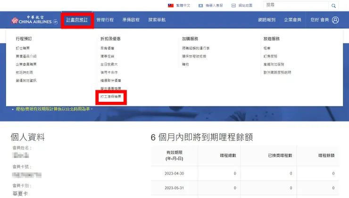Click the SkyTeam alliance emblem
This screenshot has height=198, width=349.
coord(55,22)
